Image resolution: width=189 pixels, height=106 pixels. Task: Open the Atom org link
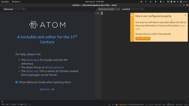[x=32, y=71]
